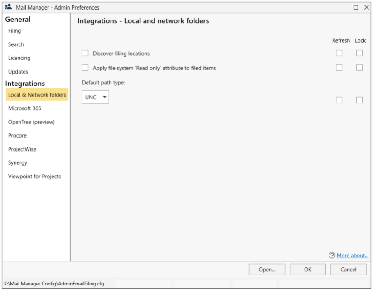View the Updates settings
The image size is (373, 290).
18,71
